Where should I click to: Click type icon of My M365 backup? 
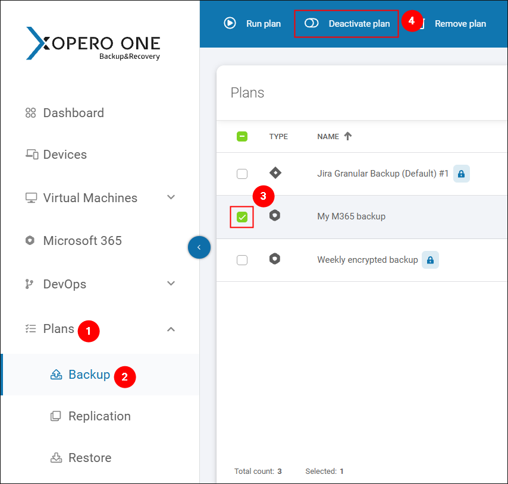[275, 216]
